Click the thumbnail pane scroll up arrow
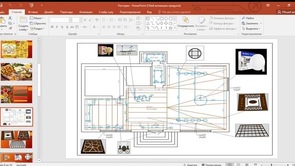This screenshot has width=295, height=166. [x=39, y=38]
